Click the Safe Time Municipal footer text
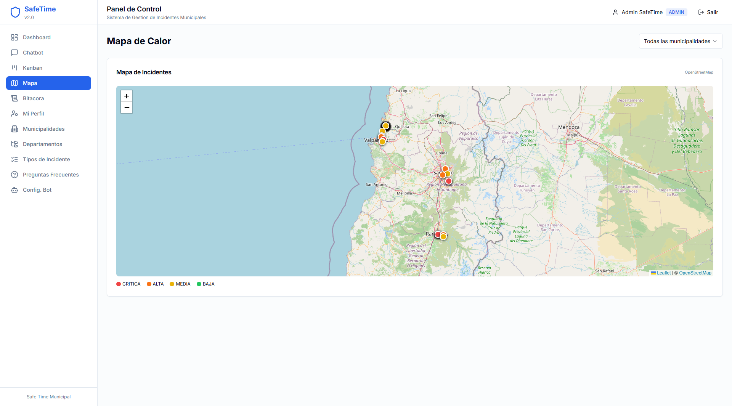732x406 pixels. [x=48, y=397]
